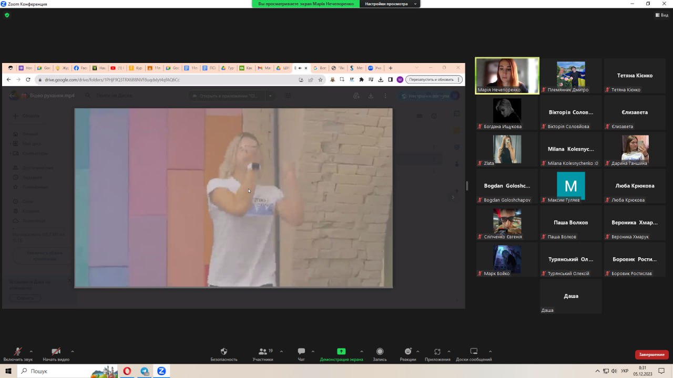Image resolution: width=673 pixels, height=378 pixels.
Task: Open the Настройки просмотра dropdown
Action: pos(390,4)
